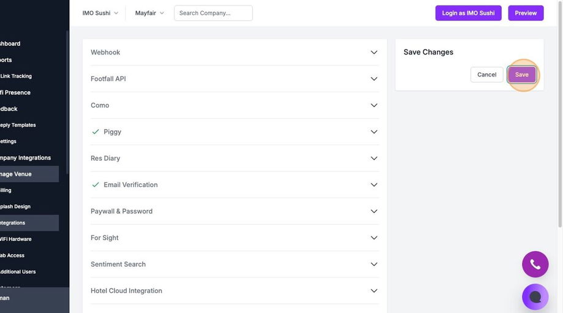
Task: Open the Mayfair venue dropdown
Action: (x=149, y=13)
